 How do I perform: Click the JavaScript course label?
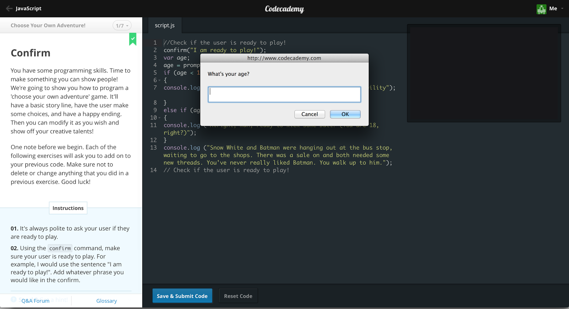tap(29, 9)
